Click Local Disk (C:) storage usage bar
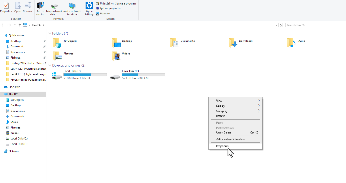The width and height of the screenshot is (346, 183). coord(85,75)
